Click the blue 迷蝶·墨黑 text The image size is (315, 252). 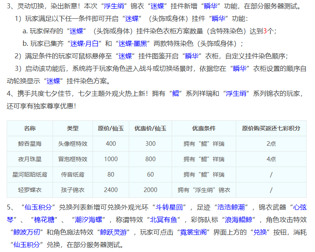132,44
